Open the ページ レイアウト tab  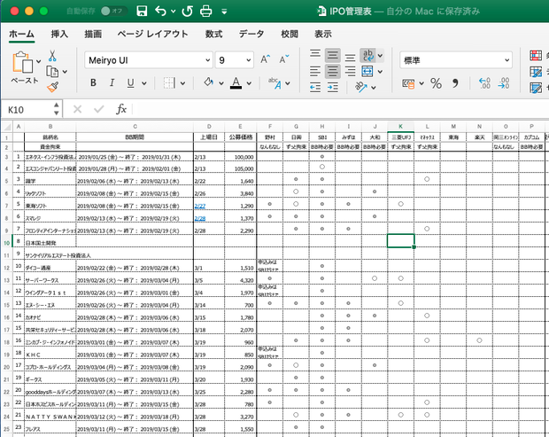152,34
